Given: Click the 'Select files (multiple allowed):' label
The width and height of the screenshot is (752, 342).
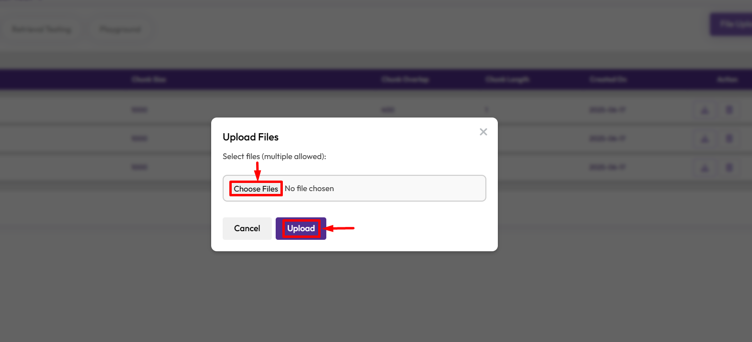Looking at the screenshot, I should tap(274, 157).
